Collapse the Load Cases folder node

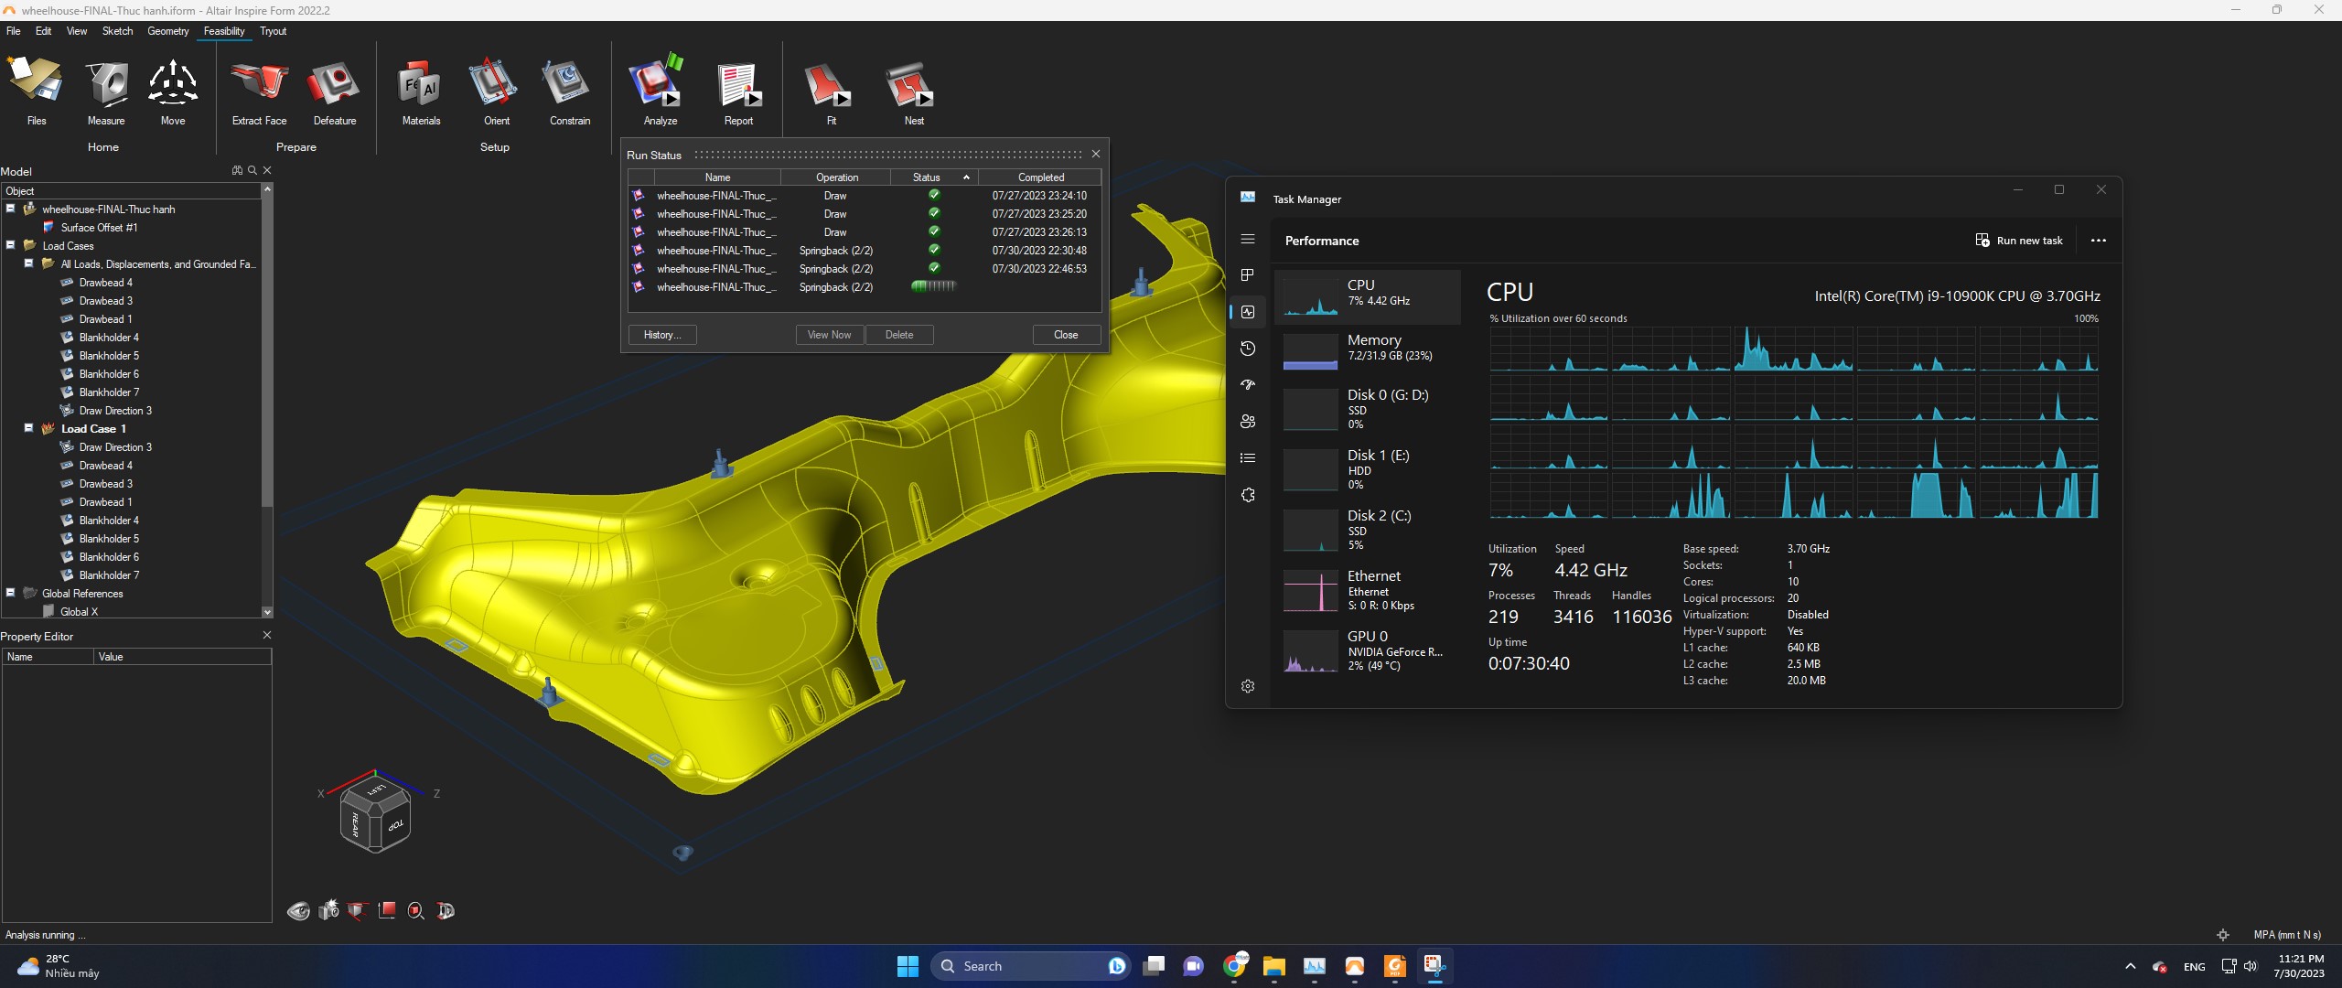point(10,245)
